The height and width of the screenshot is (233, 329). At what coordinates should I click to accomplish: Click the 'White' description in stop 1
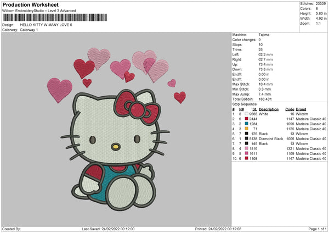point(263,114)
